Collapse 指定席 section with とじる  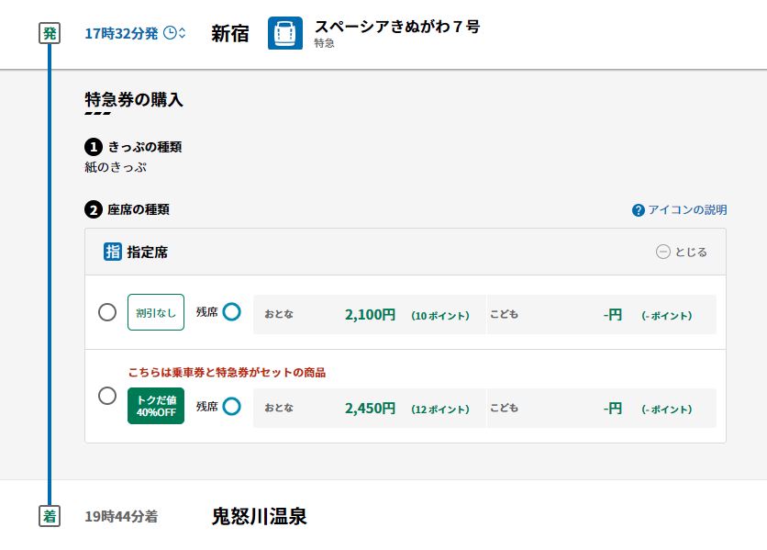tap(681, 252)
